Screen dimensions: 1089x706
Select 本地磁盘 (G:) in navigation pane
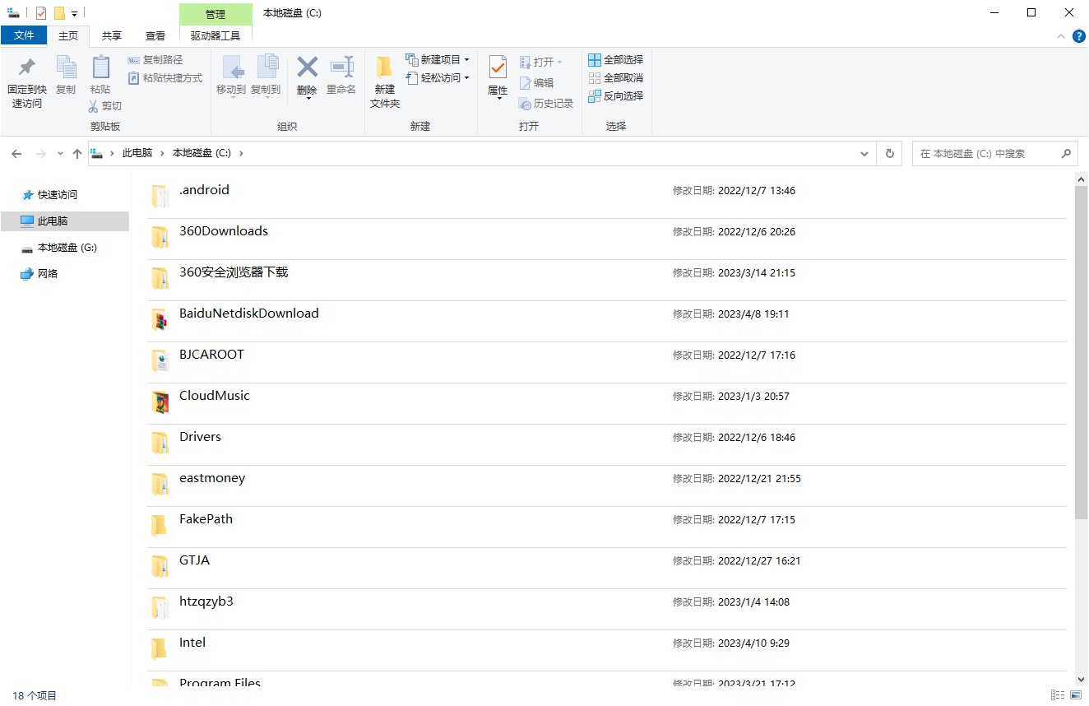pos(67,248)
